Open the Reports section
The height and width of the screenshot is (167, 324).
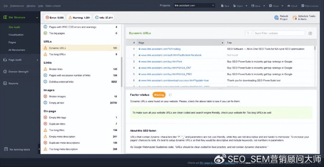pyautogui.click(x=13, y=84)
